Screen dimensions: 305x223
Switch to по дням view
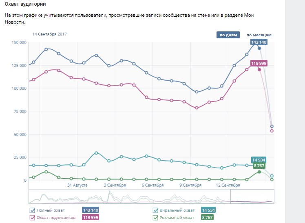tap(228, 35)
